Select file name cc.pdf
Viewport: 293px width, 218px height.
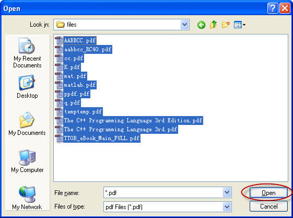pos(74,59)
